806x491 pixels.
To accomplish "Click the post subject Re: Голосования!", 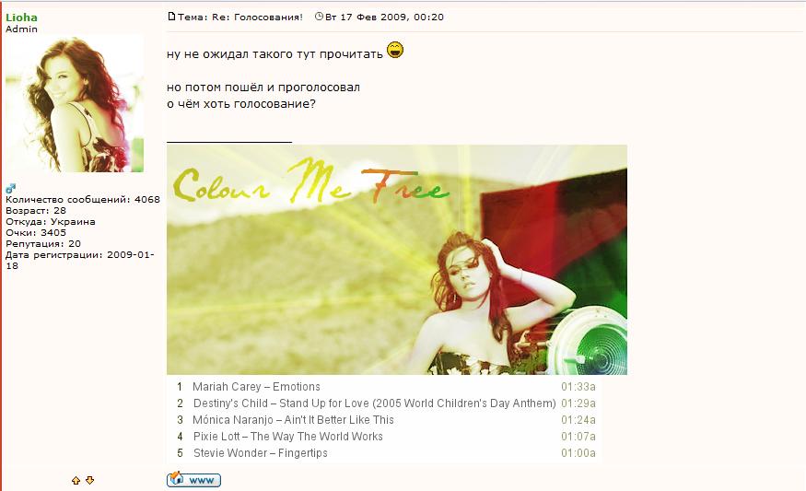I will click(x=258, y=17).
